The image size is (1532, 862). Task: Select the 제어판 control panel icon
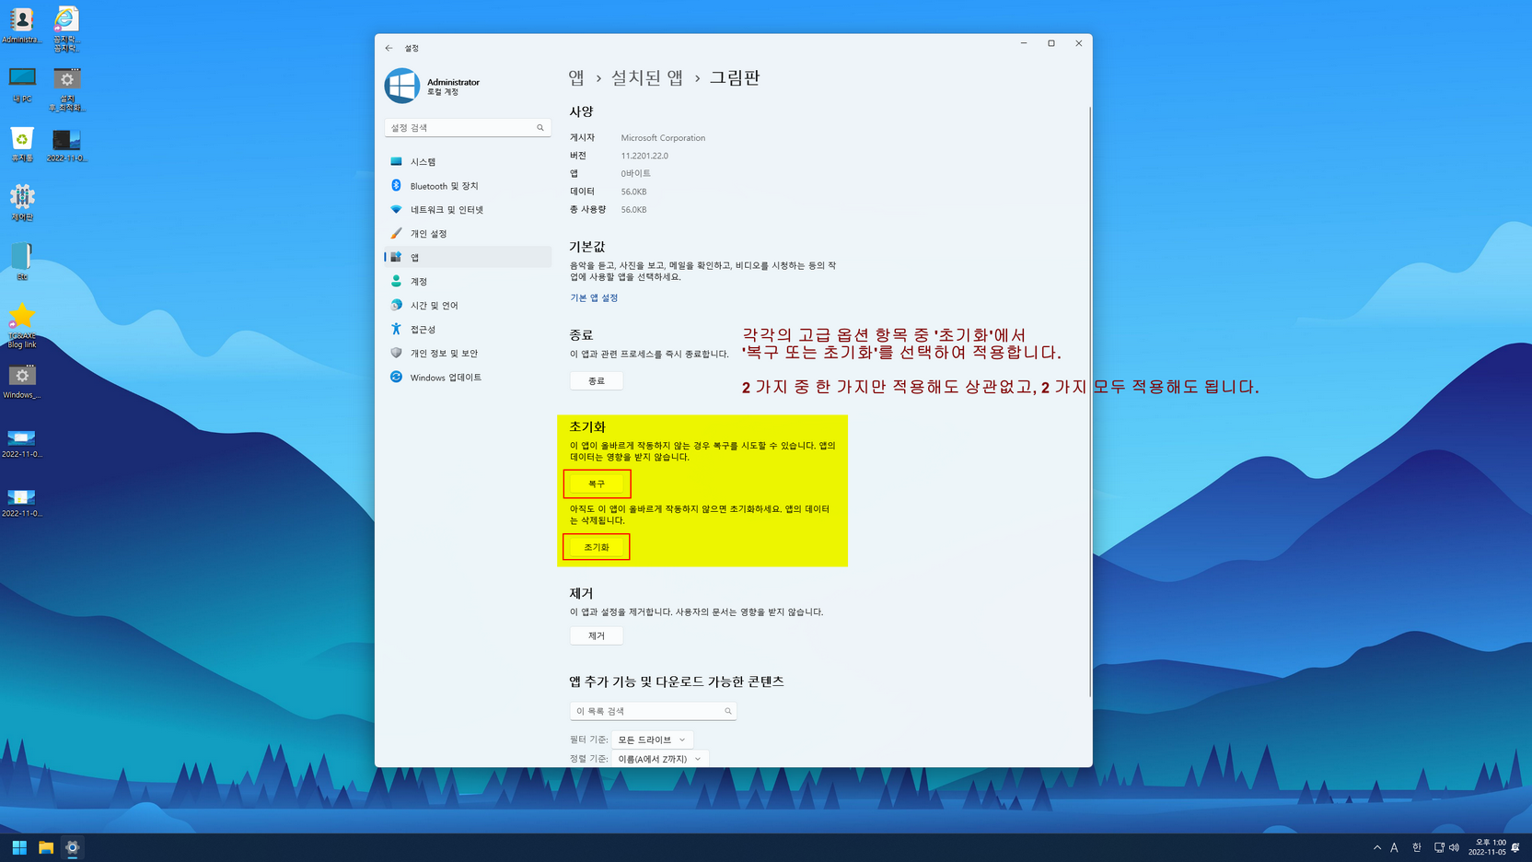pos(22,204)
